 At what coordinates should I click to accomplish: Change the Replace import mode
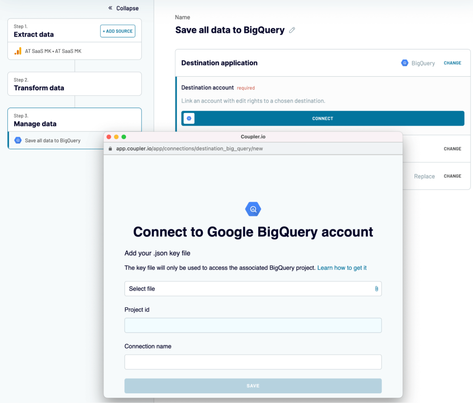[x=452, y=176]
